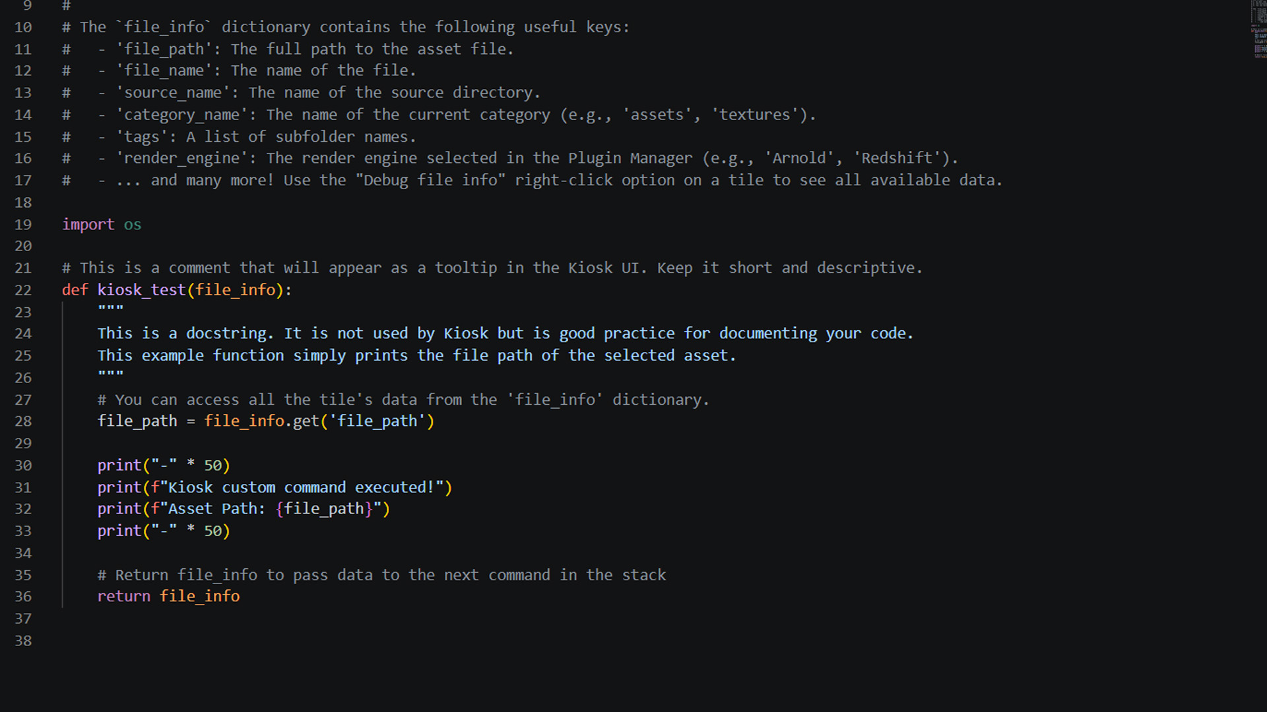Viewport: 1267px width, 712px height.
Task: Click the kiosk_test function name
Action: [141, 290]
